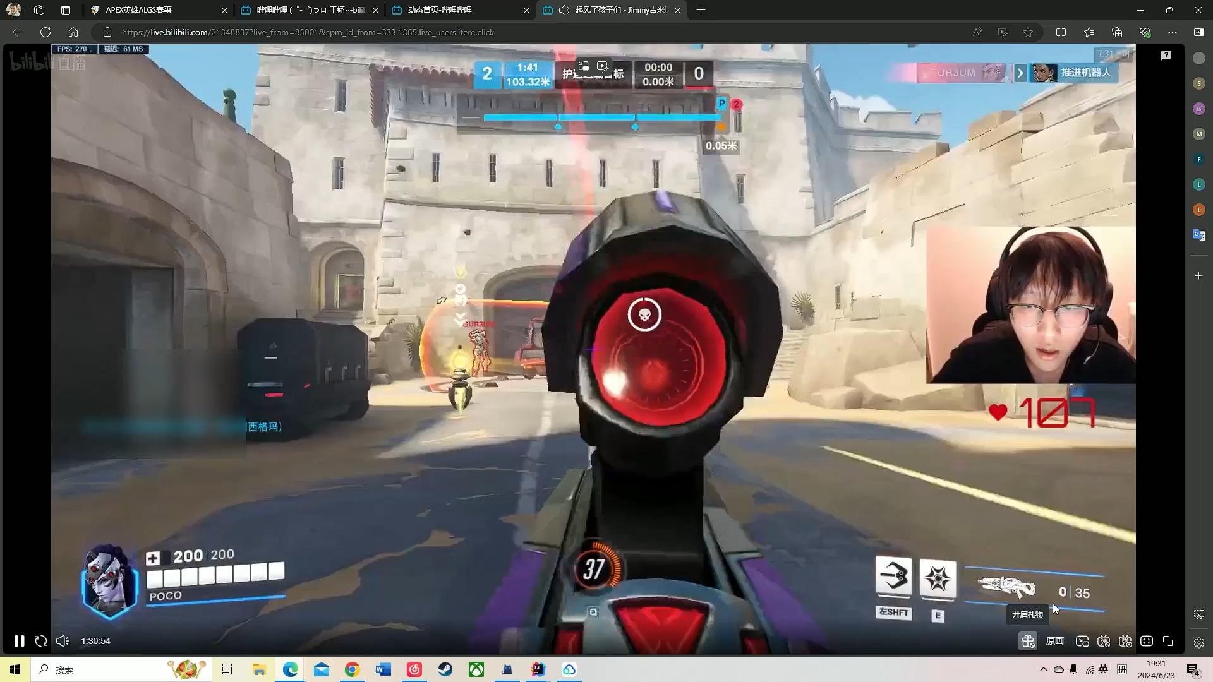Close the APEX英雄ALGS赛事 tab
Image resolution: width=1213 pixels, height=682 pixels.
tap(224, 10)
